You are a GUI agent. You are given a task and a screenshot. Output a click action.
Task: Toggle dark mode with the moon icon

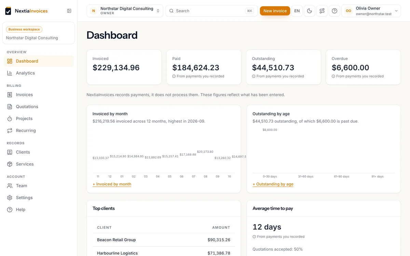tap(310, 11)
